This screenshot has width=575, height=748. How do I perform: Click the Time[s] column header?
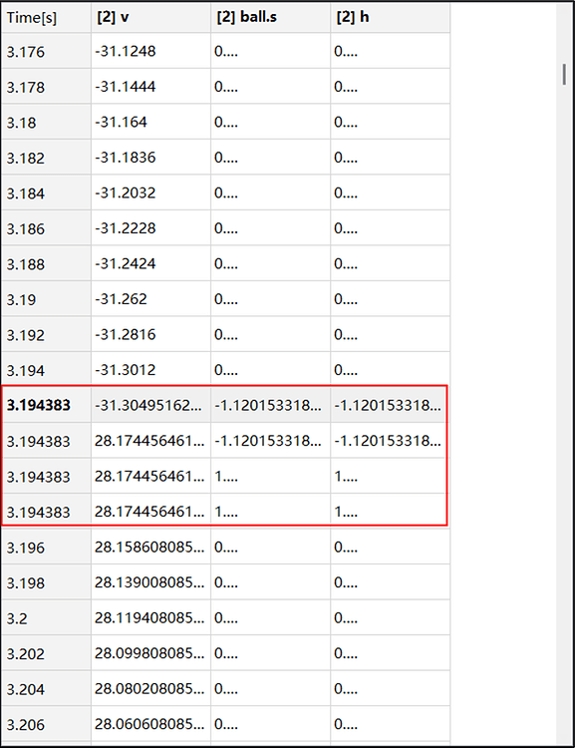click(x=46, y=18)
